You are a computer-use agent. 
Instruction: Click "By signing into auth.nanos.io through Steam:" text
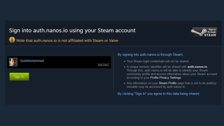pos(150,55)
